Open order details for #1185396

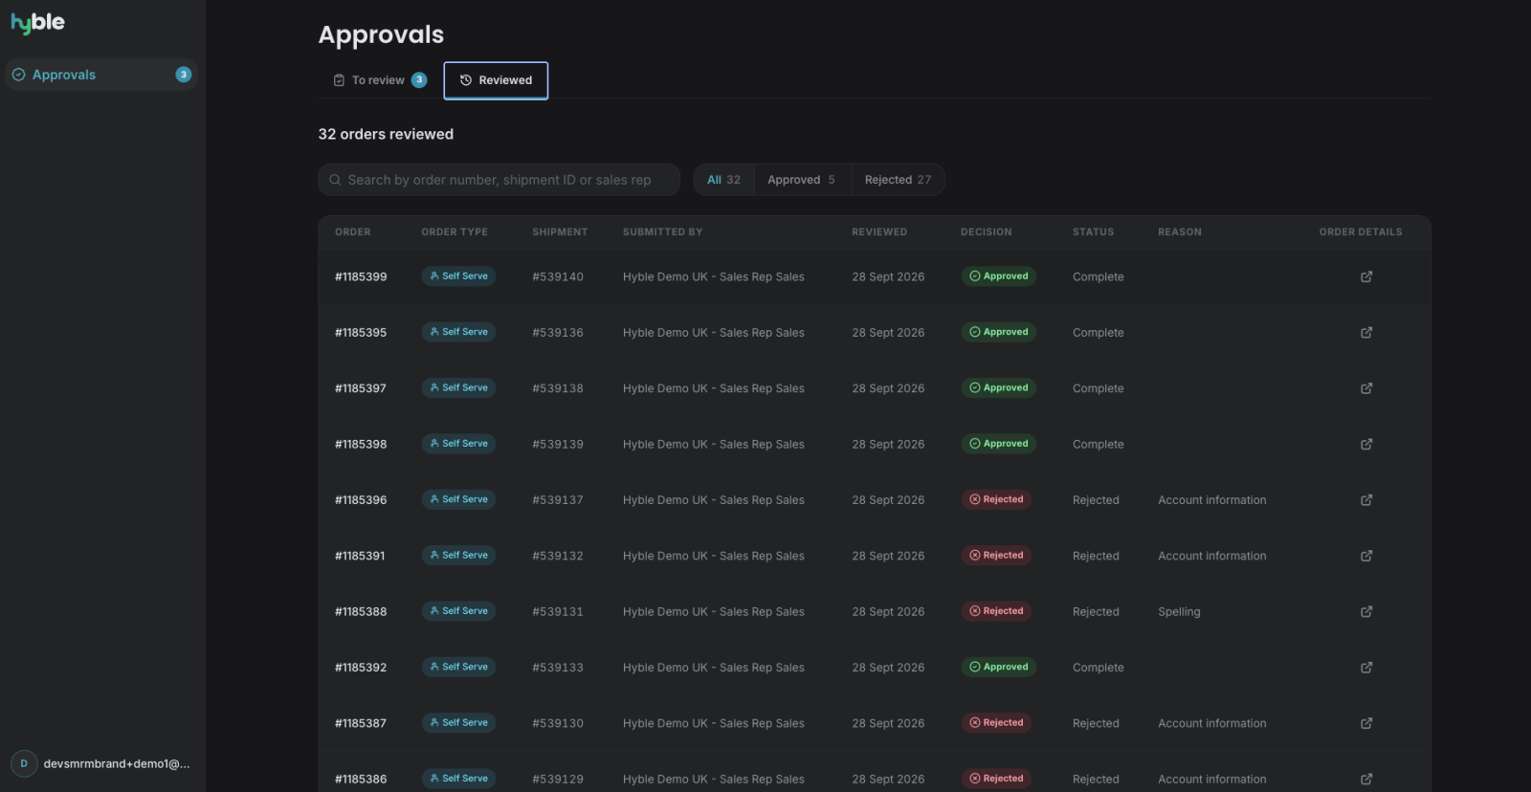click(x=1366, y=500)
